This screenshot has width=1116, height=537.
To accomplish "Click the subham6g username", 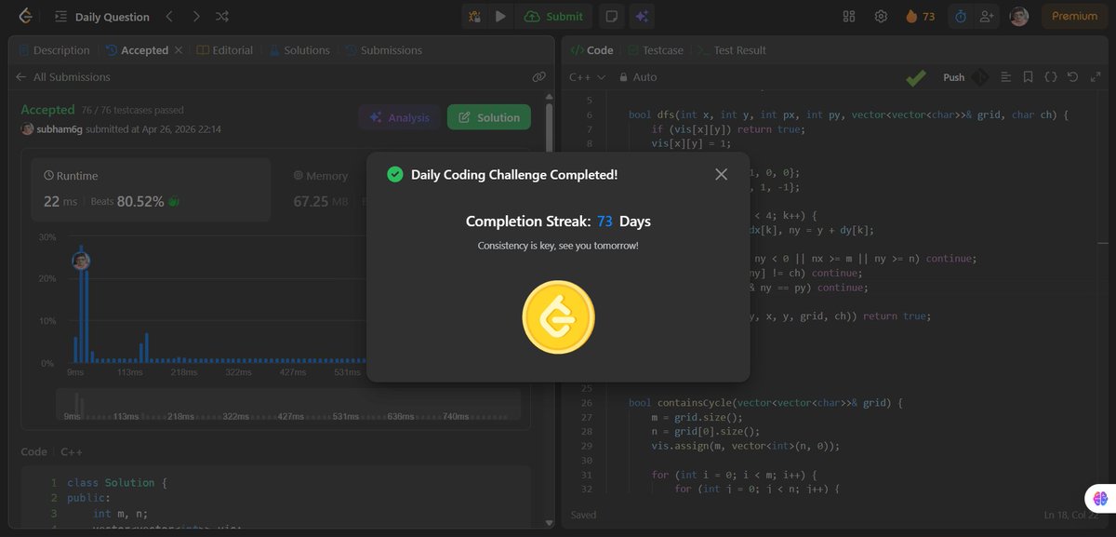I will (59, 129).
